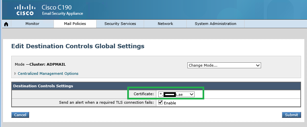
Task: Open the System Administration menu
Action: pos(215,24)
